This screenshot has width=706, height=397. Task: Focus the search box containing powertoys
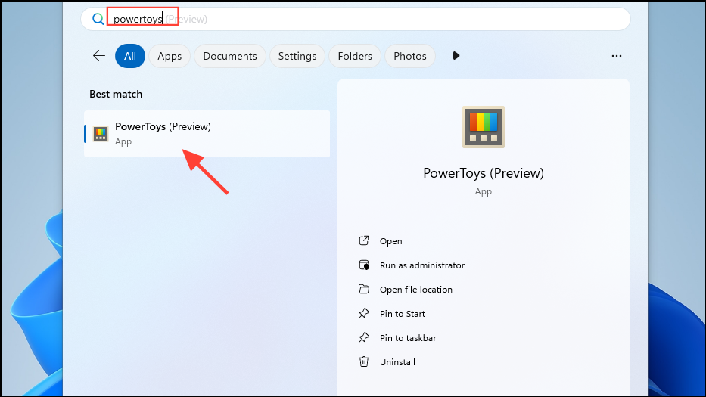click(355, 19)
